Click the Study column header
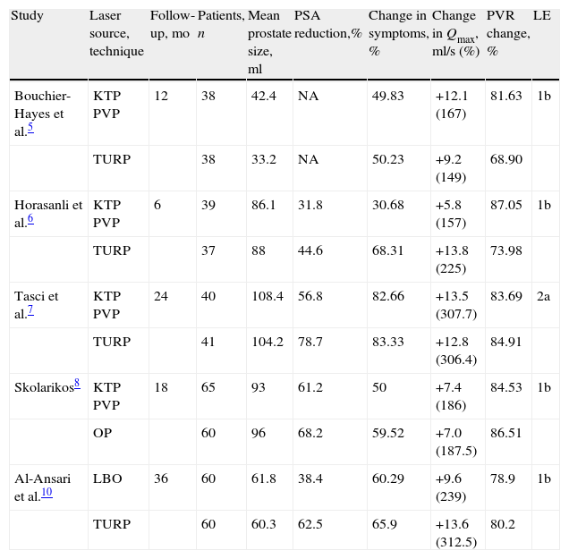Viewport: 569px width, 559px height. 28,16
